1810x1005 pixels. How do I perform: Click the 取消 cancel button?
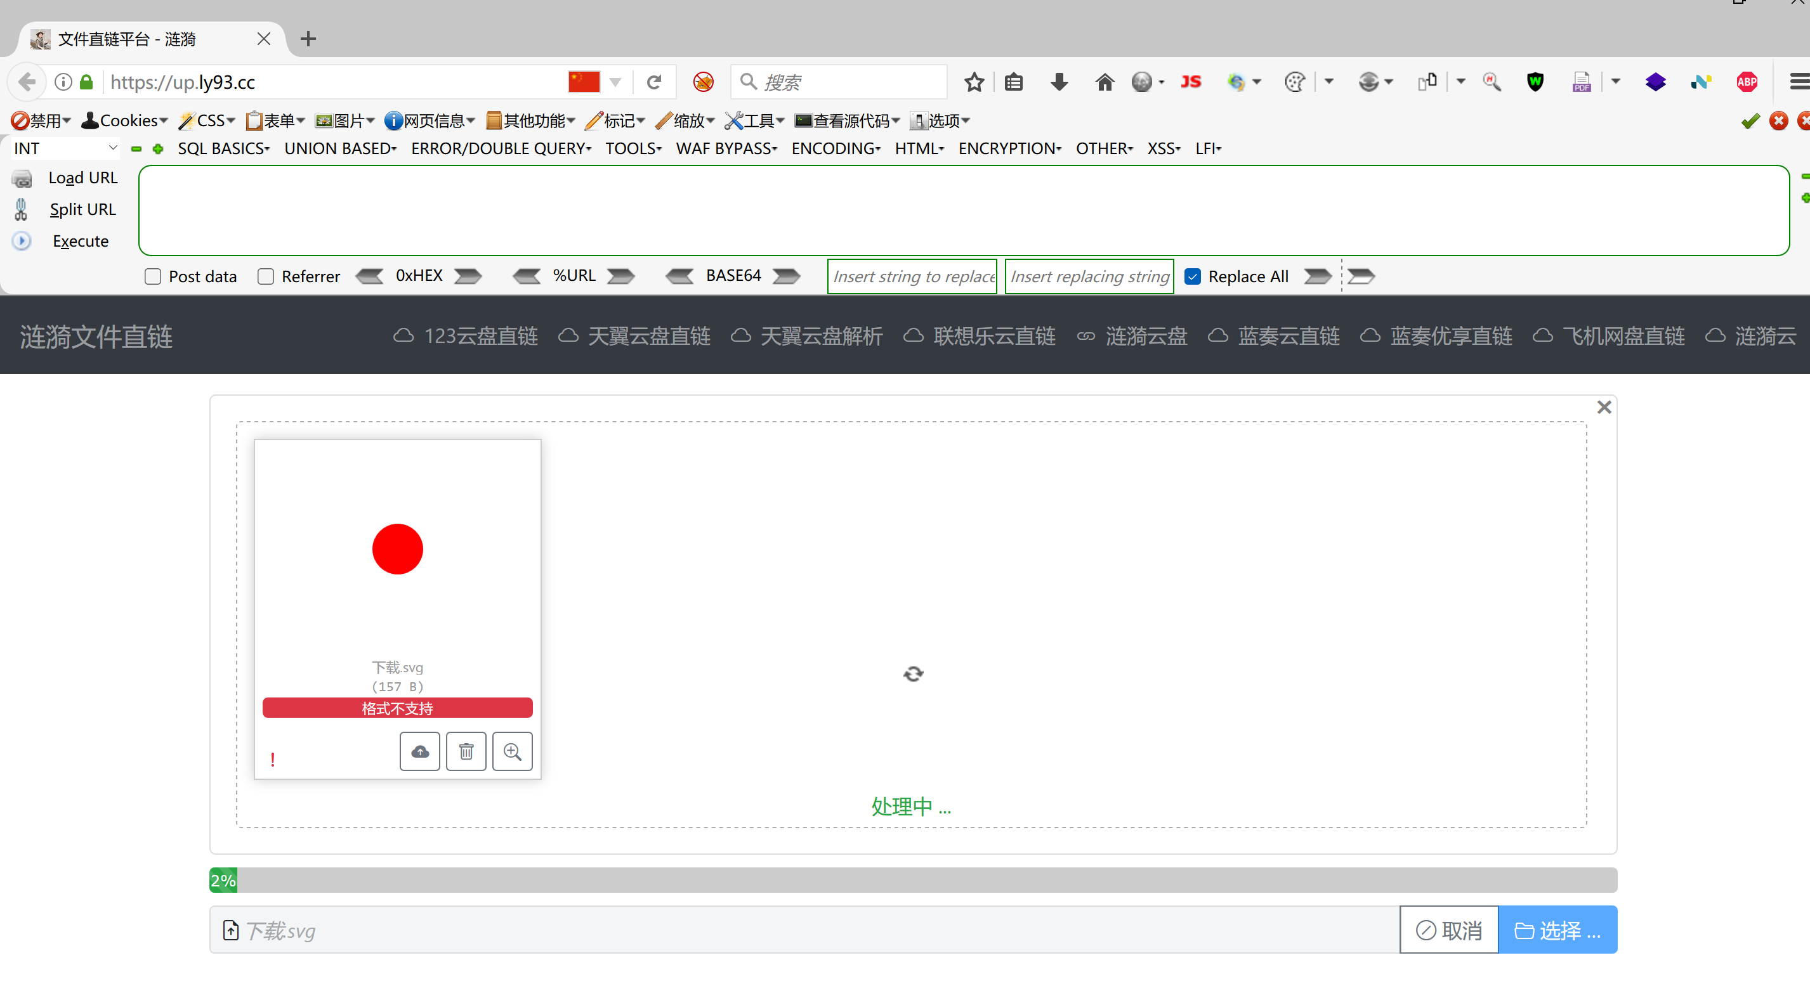tap(1448, 930)
